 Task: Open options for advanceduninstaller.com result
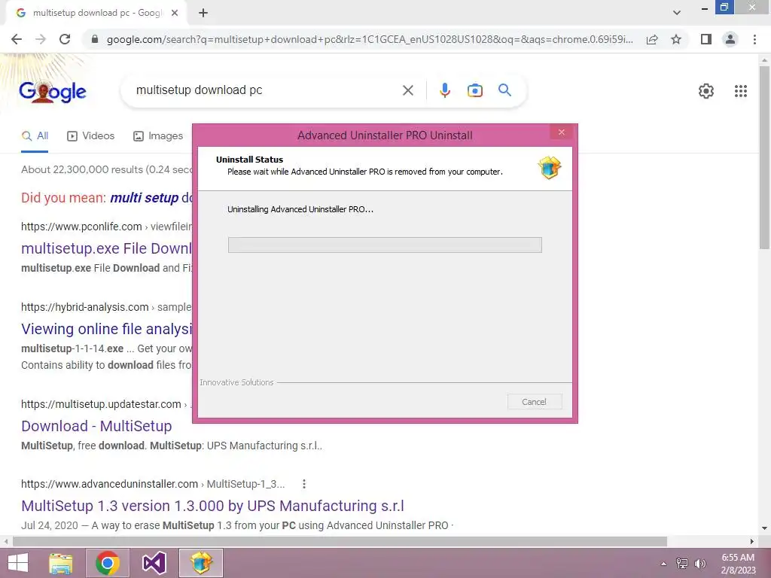(x=304, y=484)
